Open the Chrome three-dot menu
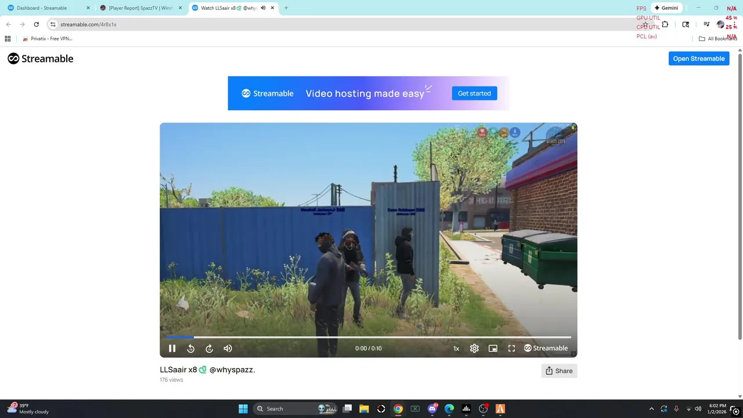The height and width of the screenshot is (418, 743). click(734, 24)
